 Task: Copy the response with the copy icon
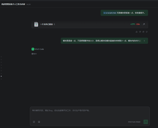point(143,32)
